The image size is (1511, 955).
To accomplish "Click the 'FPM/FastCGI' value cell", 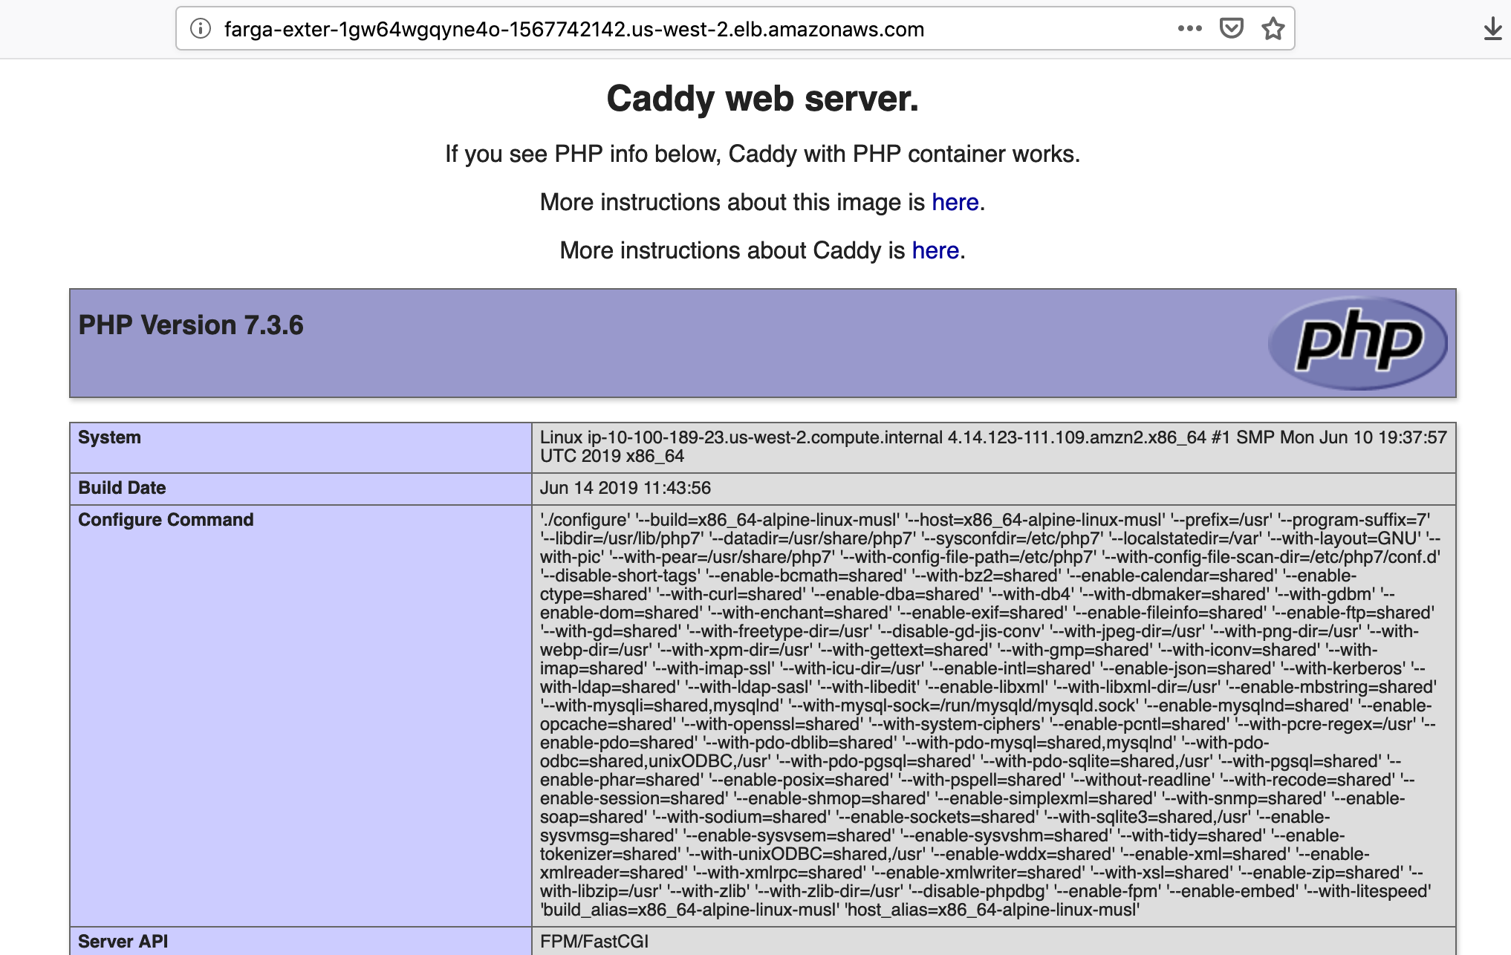I will [x=594, y=941].
